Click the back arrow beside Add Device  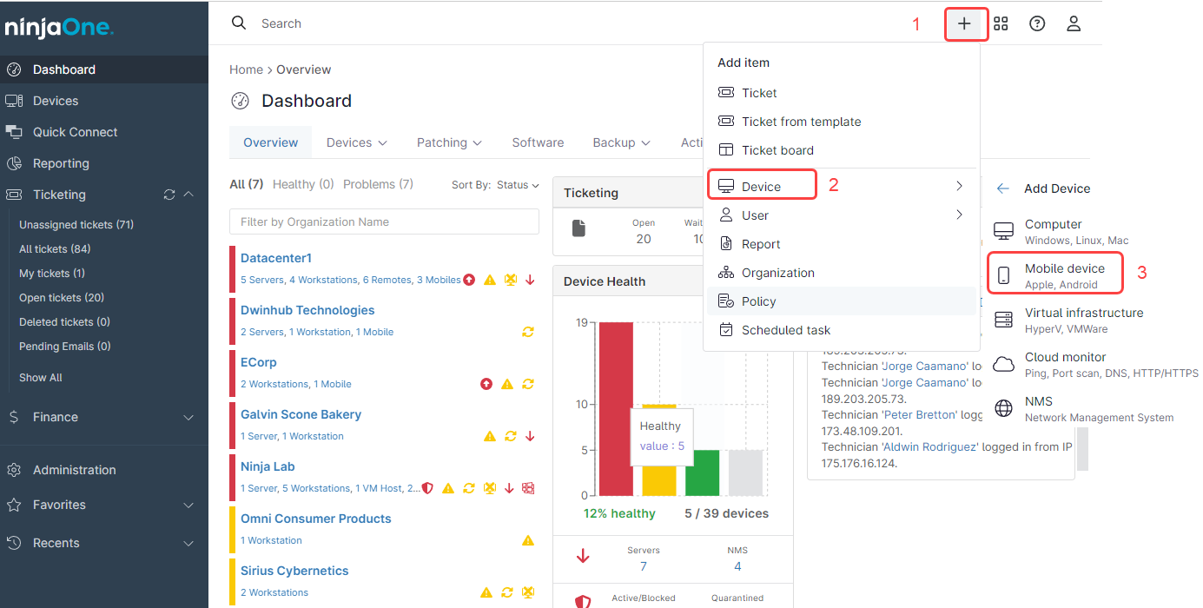click(1003, 188)
